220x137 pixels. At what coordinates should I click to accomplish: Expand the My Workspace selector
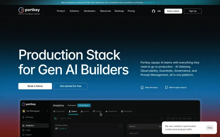click(x=47, y=111)
